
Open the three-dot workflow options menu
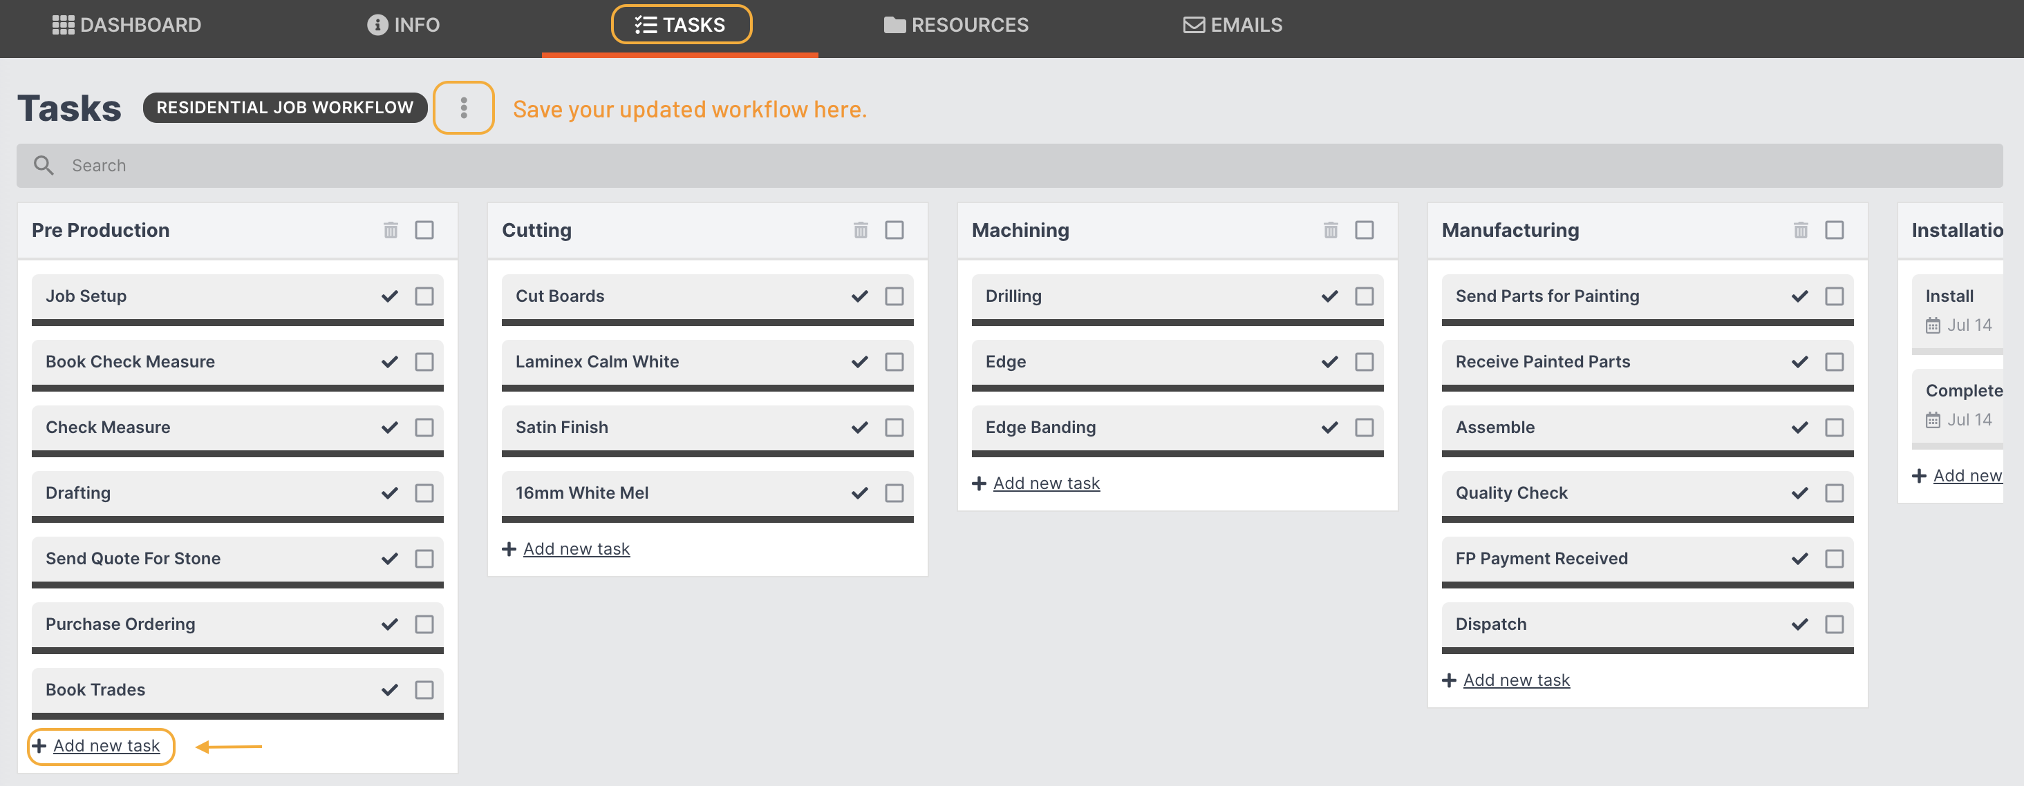pyautogui.click(x=464, y=108)
